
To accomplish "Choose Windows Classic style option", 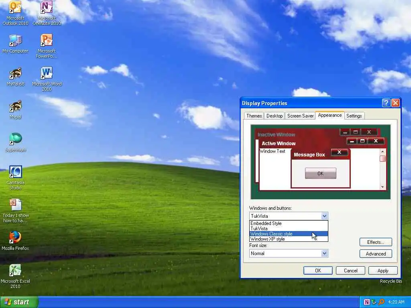I will 289,234.
